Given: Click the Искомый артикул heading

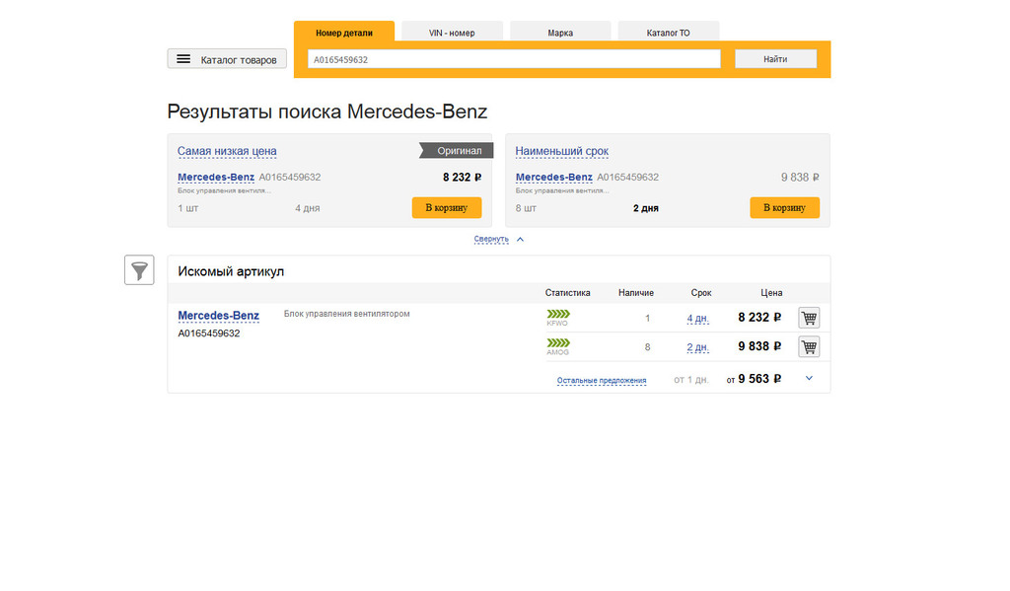Looking at the screenshot, I should 231,271.
